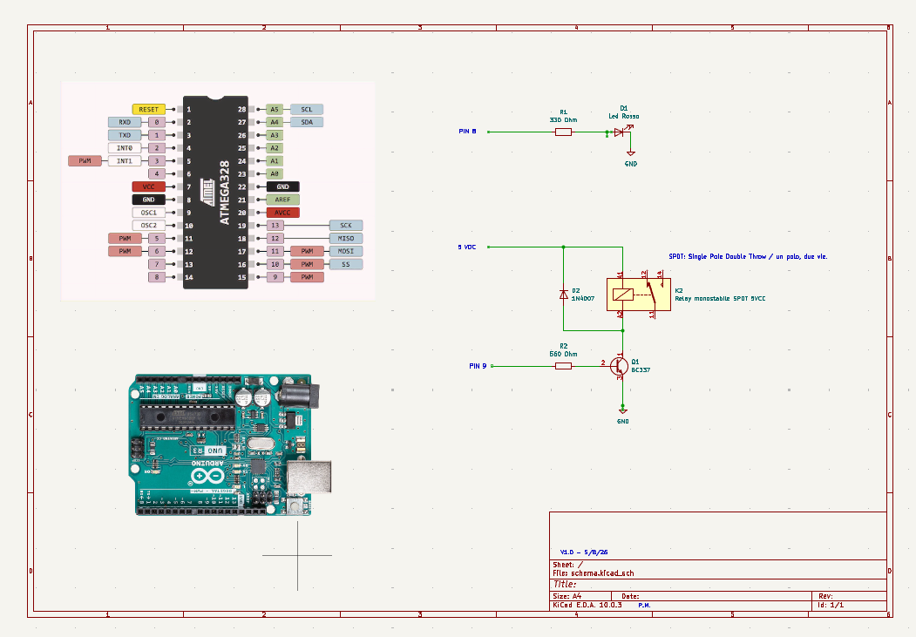Select the D1 LED symbol
The image size is (916, 637).
(620, 132)
